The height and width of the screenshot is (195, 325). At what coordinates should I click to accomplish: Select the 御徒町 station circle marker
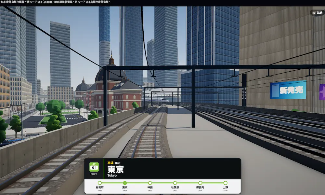[x=200, y=183]
